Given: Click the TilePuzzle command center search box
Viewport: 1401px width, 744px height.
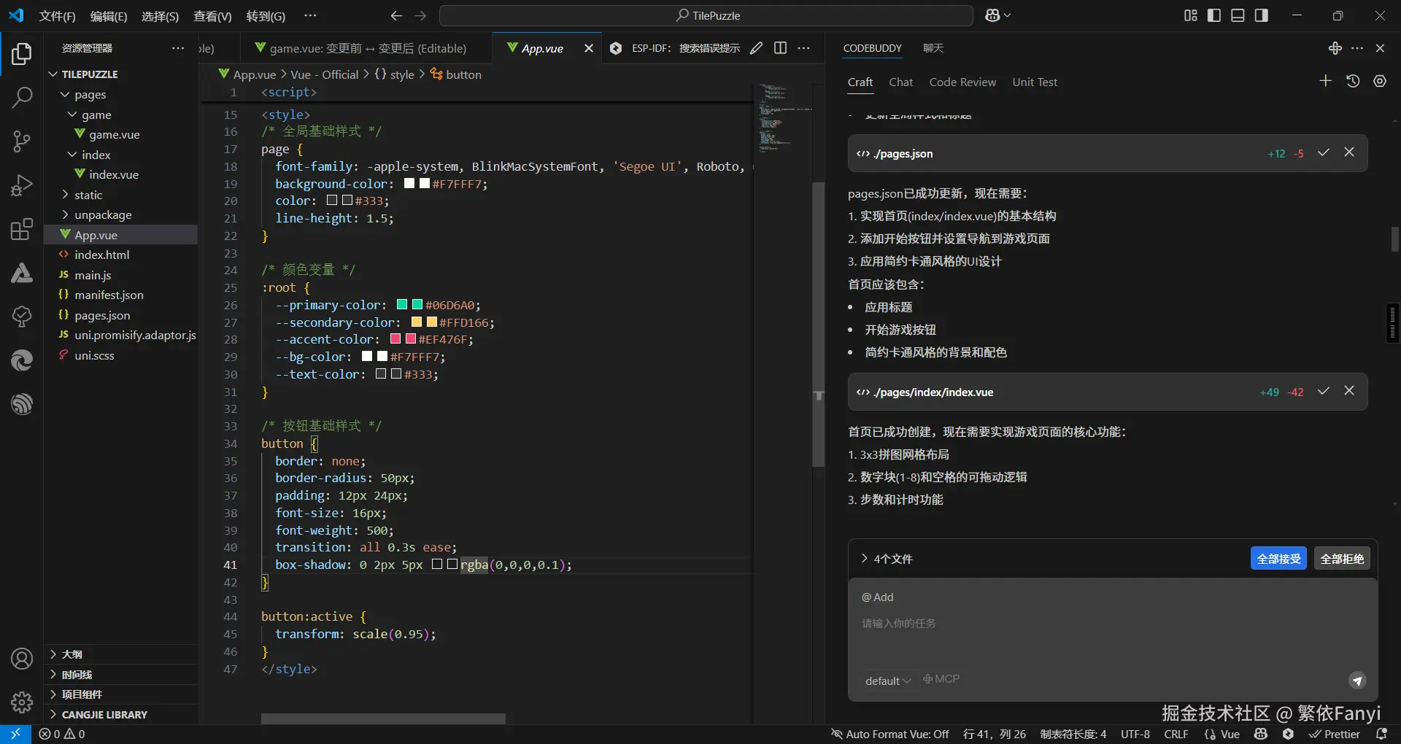Looking at the screenshot, I should (706, 15).
